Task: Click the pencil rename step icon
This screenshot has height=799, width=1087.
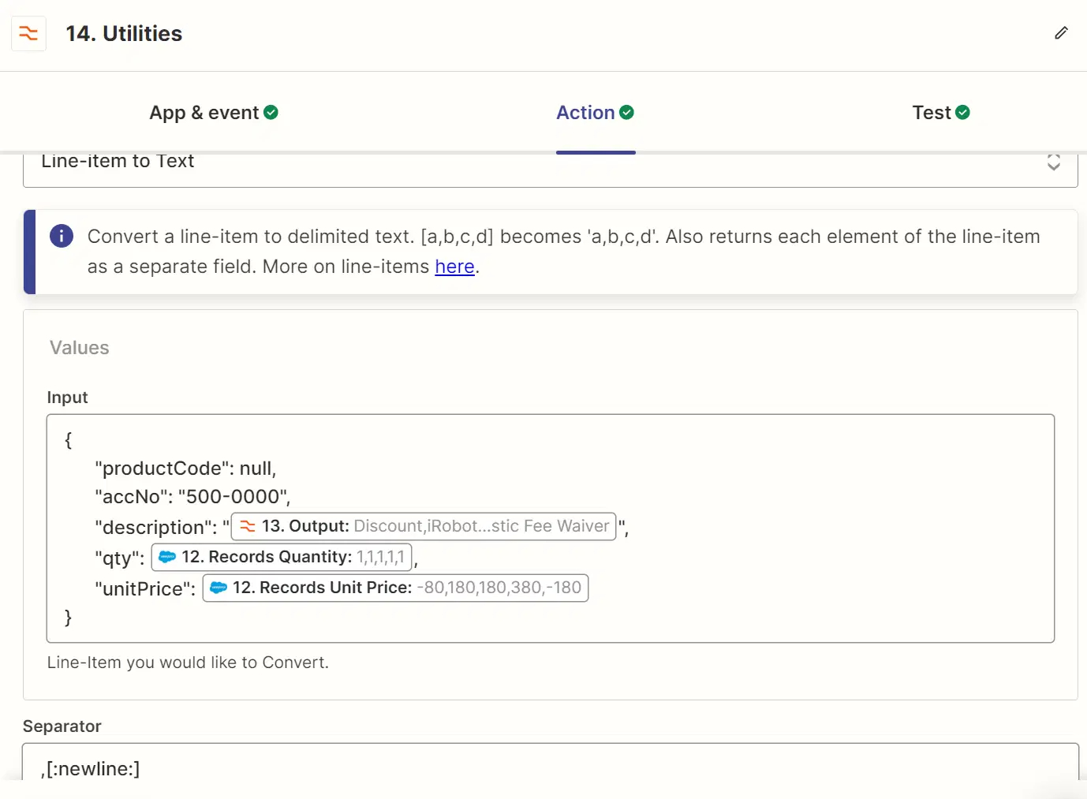Action: coord(1061,32)
